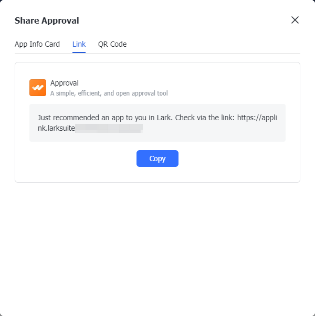The image size is (315, 316).
Task: Click the approval tool description text
Action: [x=109, y=93]
